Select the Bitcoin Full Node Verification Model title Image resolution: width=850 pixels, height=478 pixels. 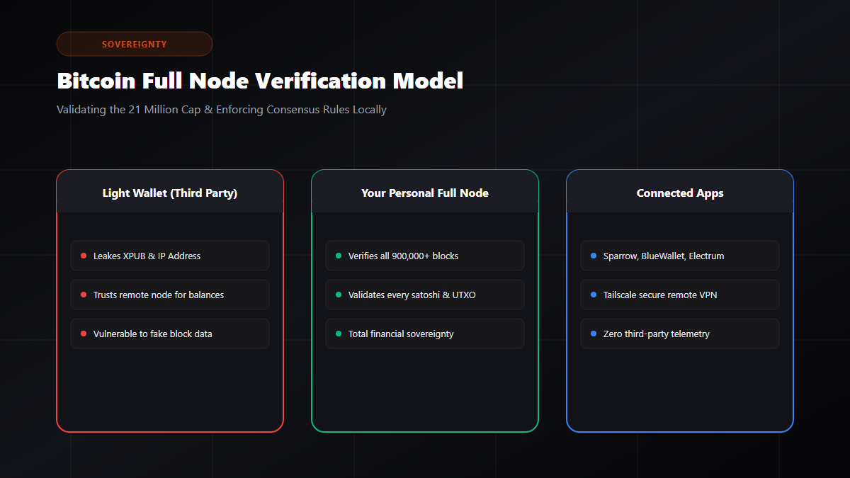pos(260,81)
